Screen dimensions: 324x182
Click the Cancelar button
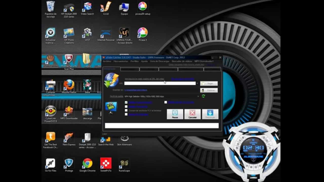pos(193,114)
